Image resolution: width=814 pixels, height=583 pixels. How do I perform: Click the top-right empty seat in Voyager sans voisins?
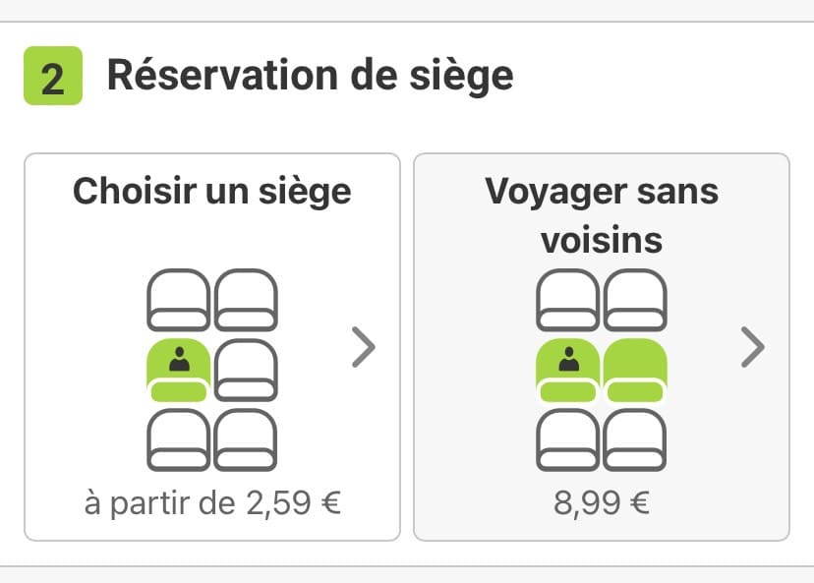click(635, 301)
